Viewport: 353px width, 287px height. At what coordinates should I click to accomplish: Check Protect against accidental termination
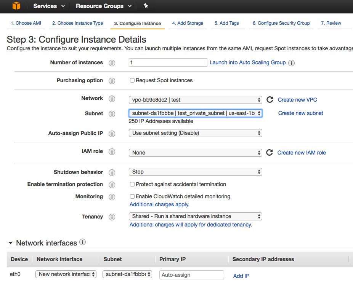tap(132, 184)
